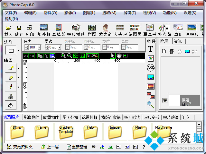Select the pencil tool

coord(11,87)
